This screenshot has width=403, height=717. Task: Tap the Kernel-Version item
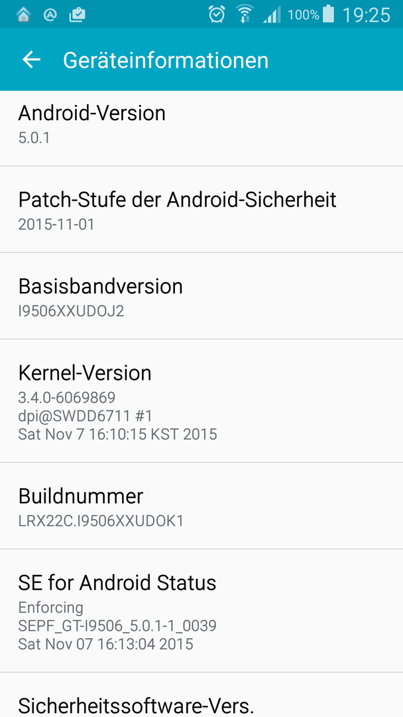pyautogui.click(x=201, y=401)
